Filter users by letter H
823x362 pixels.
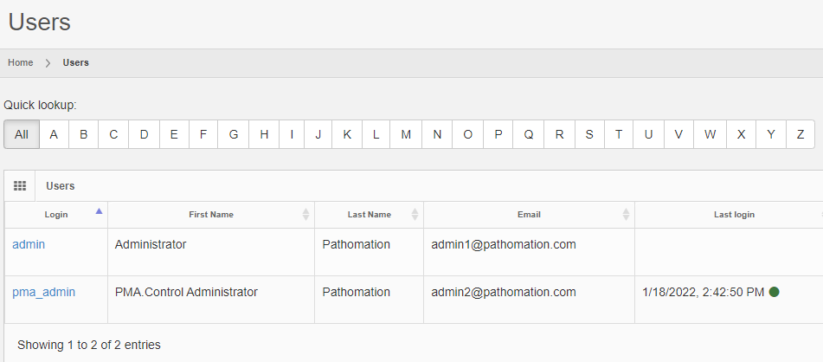pos(264,134)
